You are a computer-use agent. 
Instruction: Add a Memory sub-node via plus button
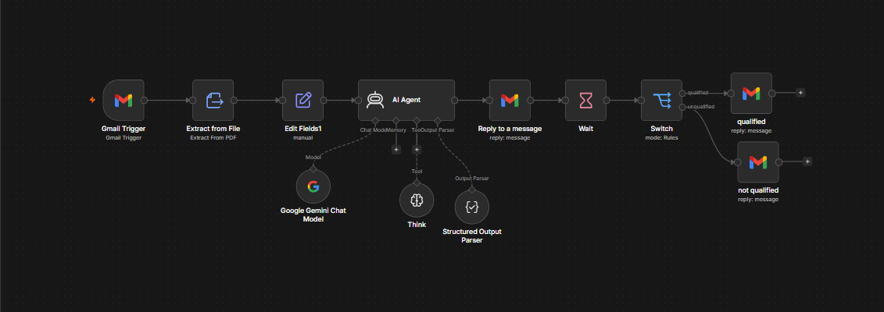[x=395, y=149]
